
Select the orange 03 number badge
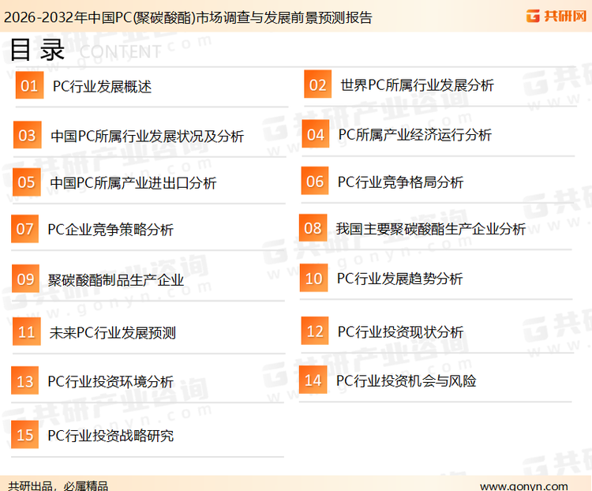pos(27,135)
